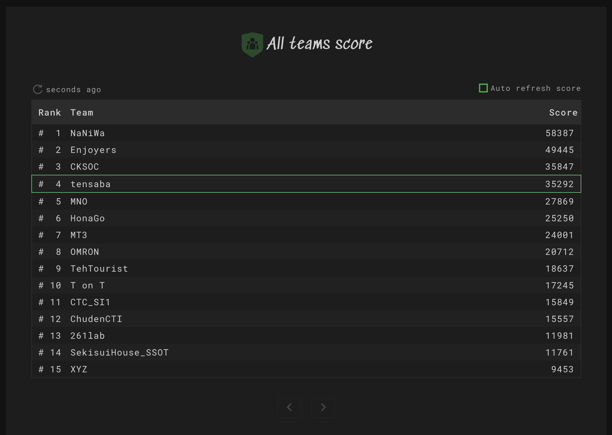Go to next page arrow

point(323,408)
